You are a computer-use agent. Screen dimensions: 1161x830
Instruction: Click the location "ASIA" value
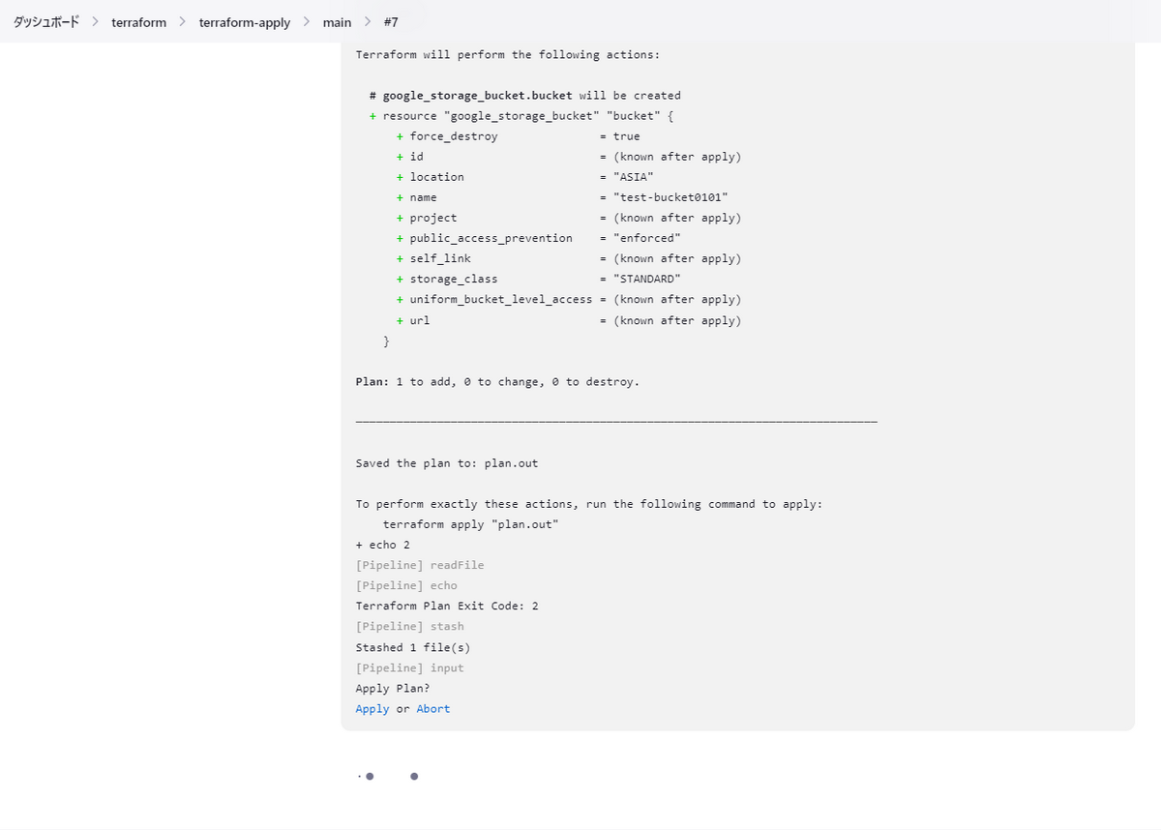(x=634, y=177)
